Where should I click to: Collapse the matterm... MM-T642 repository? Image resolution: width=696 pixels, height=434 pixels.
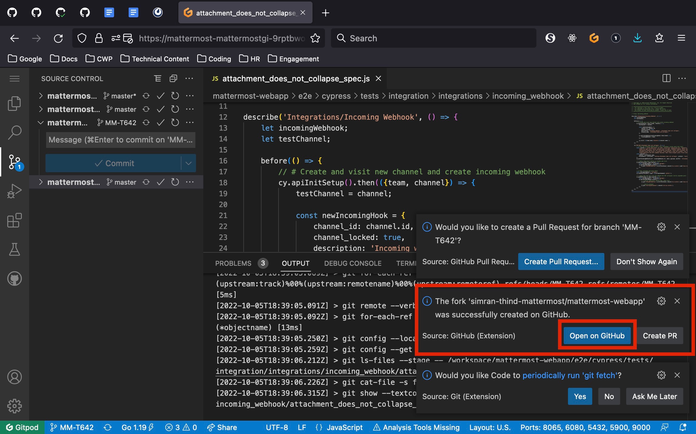(41, 123)
